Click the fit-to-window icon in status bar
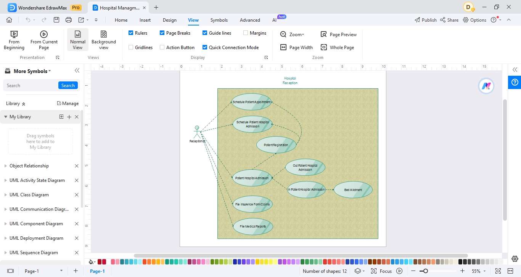 (x=498, y=271)
